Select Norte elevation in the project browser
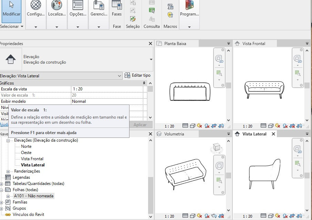Image resolution: width=312 pixels, height=220 pixels. (x=27, y=146)
